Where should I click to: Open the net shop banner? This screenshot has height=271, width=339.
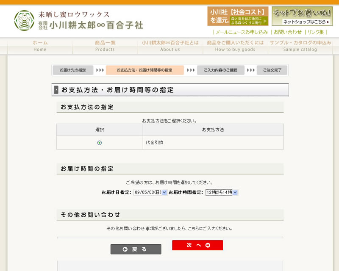[302, 16]
